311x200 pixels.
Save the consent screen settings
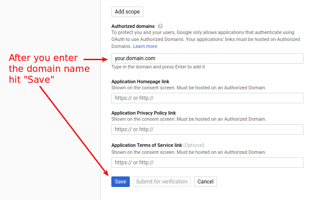pyautogui.click(x=121, y=182)
